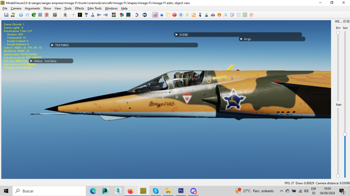Click the green reload model icon
The image size is (350, 196).
[34, 15]
